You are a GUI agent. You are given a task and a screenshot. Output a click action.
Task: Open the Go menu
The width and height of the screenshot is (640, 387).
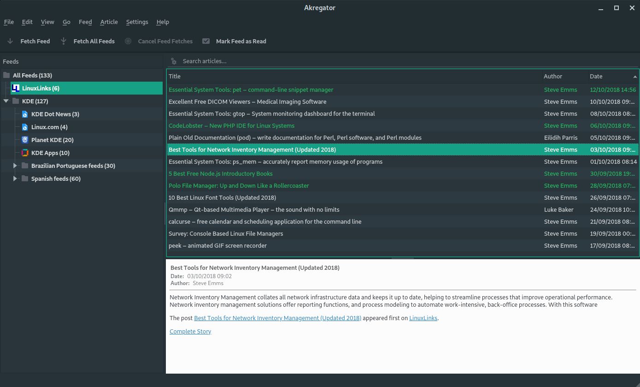(x=66, y=22)
